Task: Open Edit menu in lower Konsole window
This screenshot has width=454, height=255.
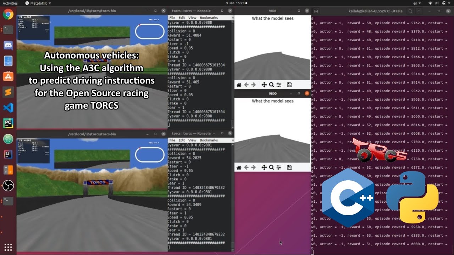Action: (182, 140)
